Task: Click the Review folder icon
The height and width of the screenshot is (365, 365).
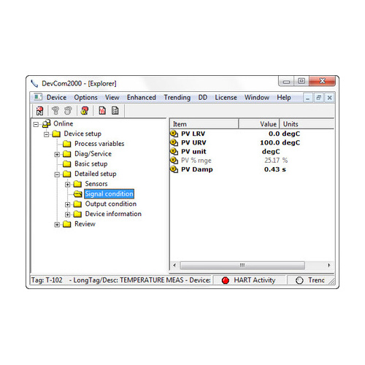Action: point(66,224)
